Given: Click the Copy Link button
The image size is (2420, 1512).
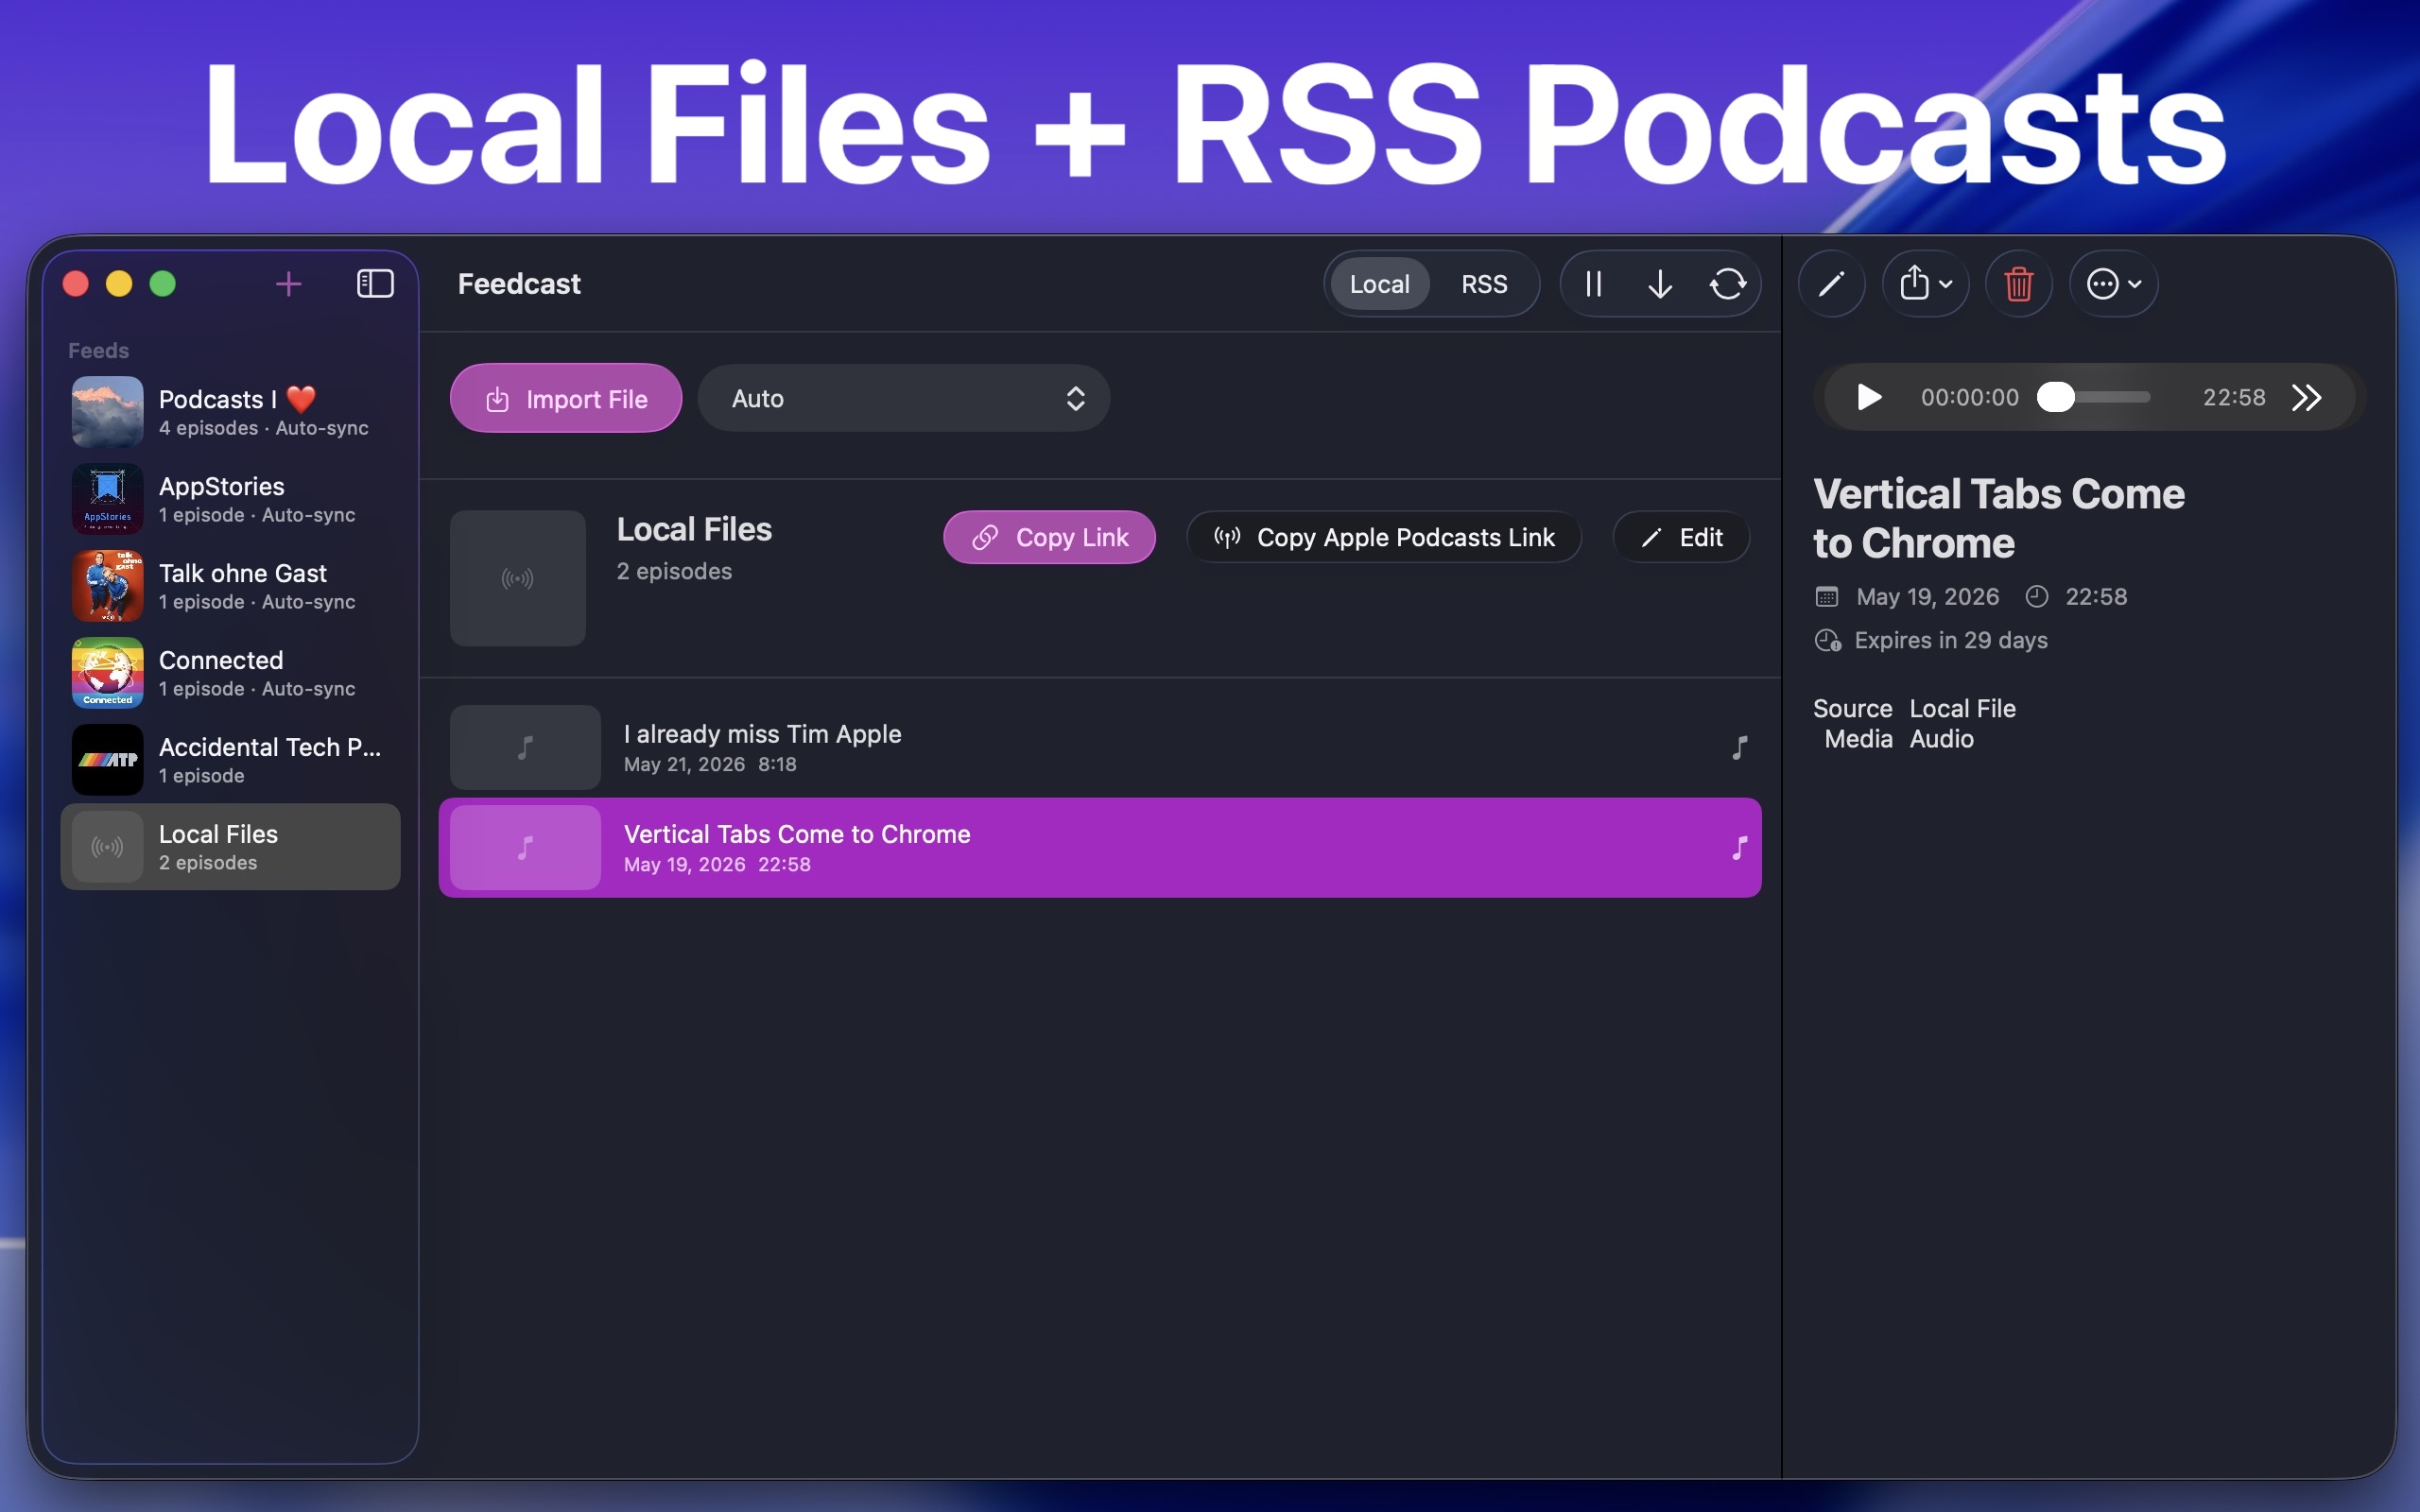Looking at the screenshot, I should click(1049, 537).
